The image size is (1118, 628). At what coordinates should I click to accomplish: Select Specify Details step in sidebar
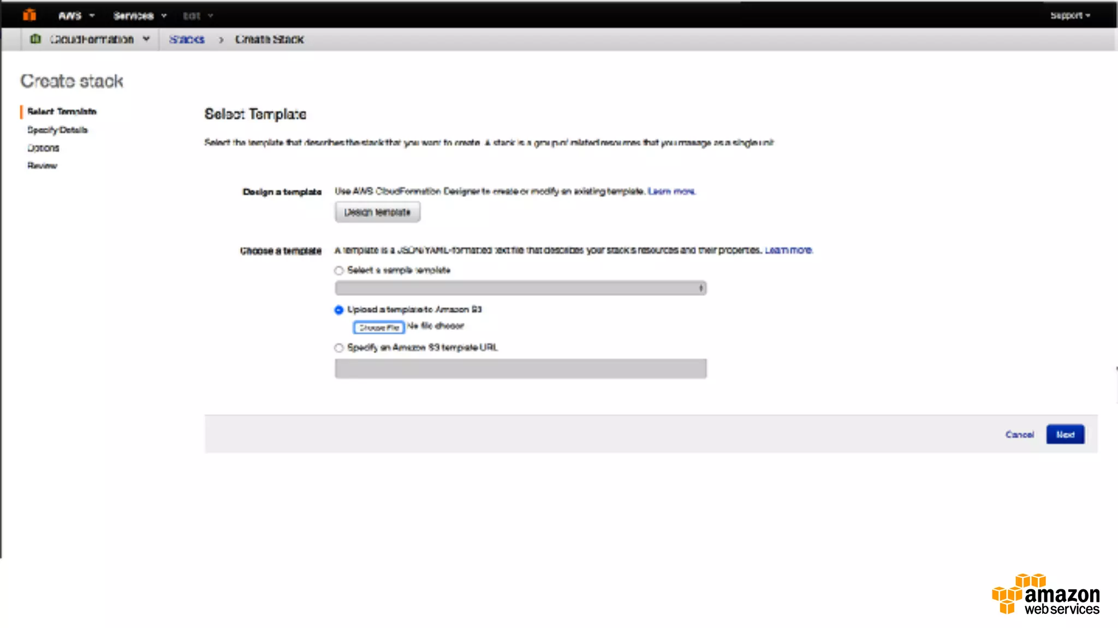(x=57, y=130)
